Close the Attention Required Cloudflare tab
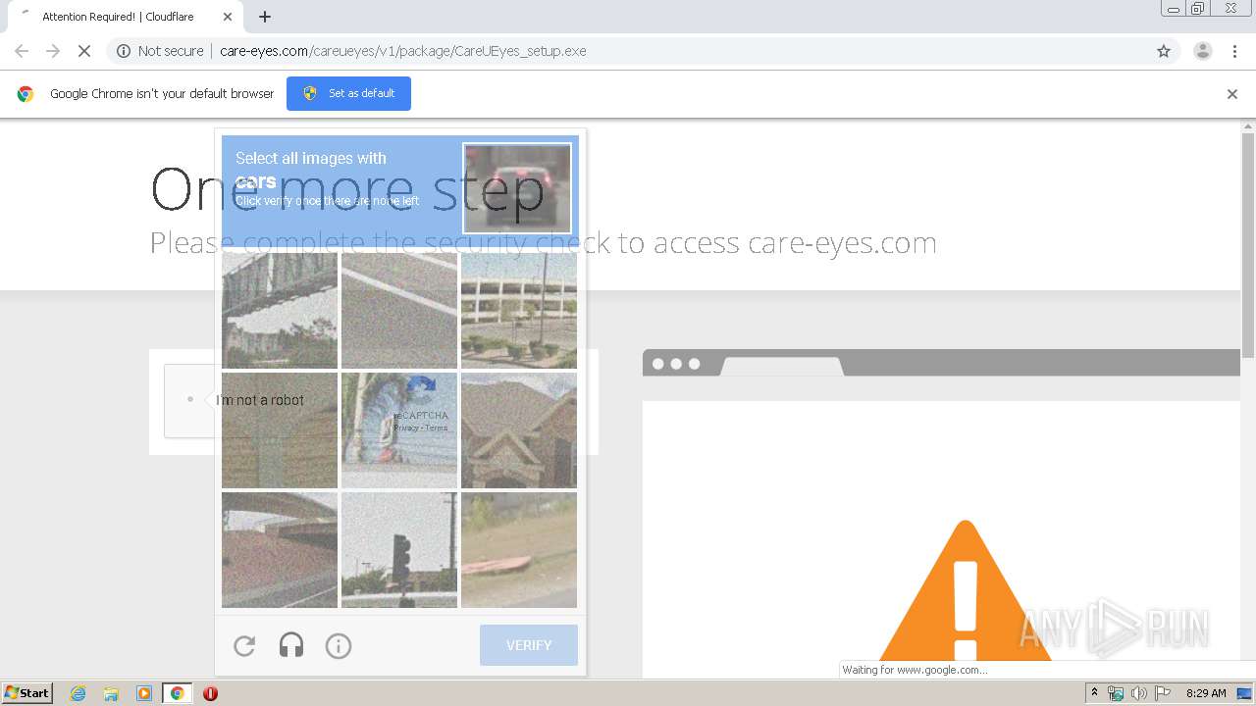This screenshot has height=706, width=1256. tap(228, 17)
